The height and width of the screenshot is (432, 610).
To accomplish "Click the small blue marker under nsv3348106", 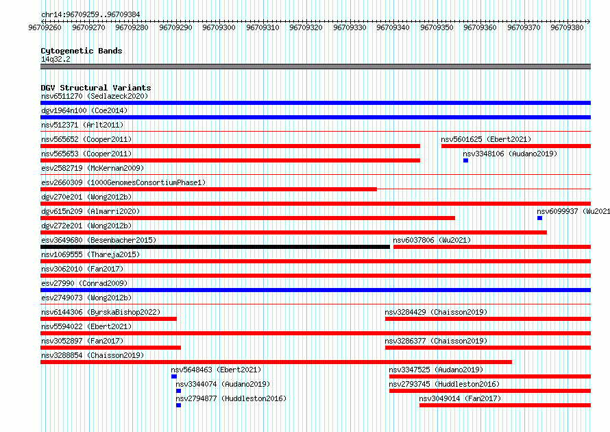I will coord(465,160).
